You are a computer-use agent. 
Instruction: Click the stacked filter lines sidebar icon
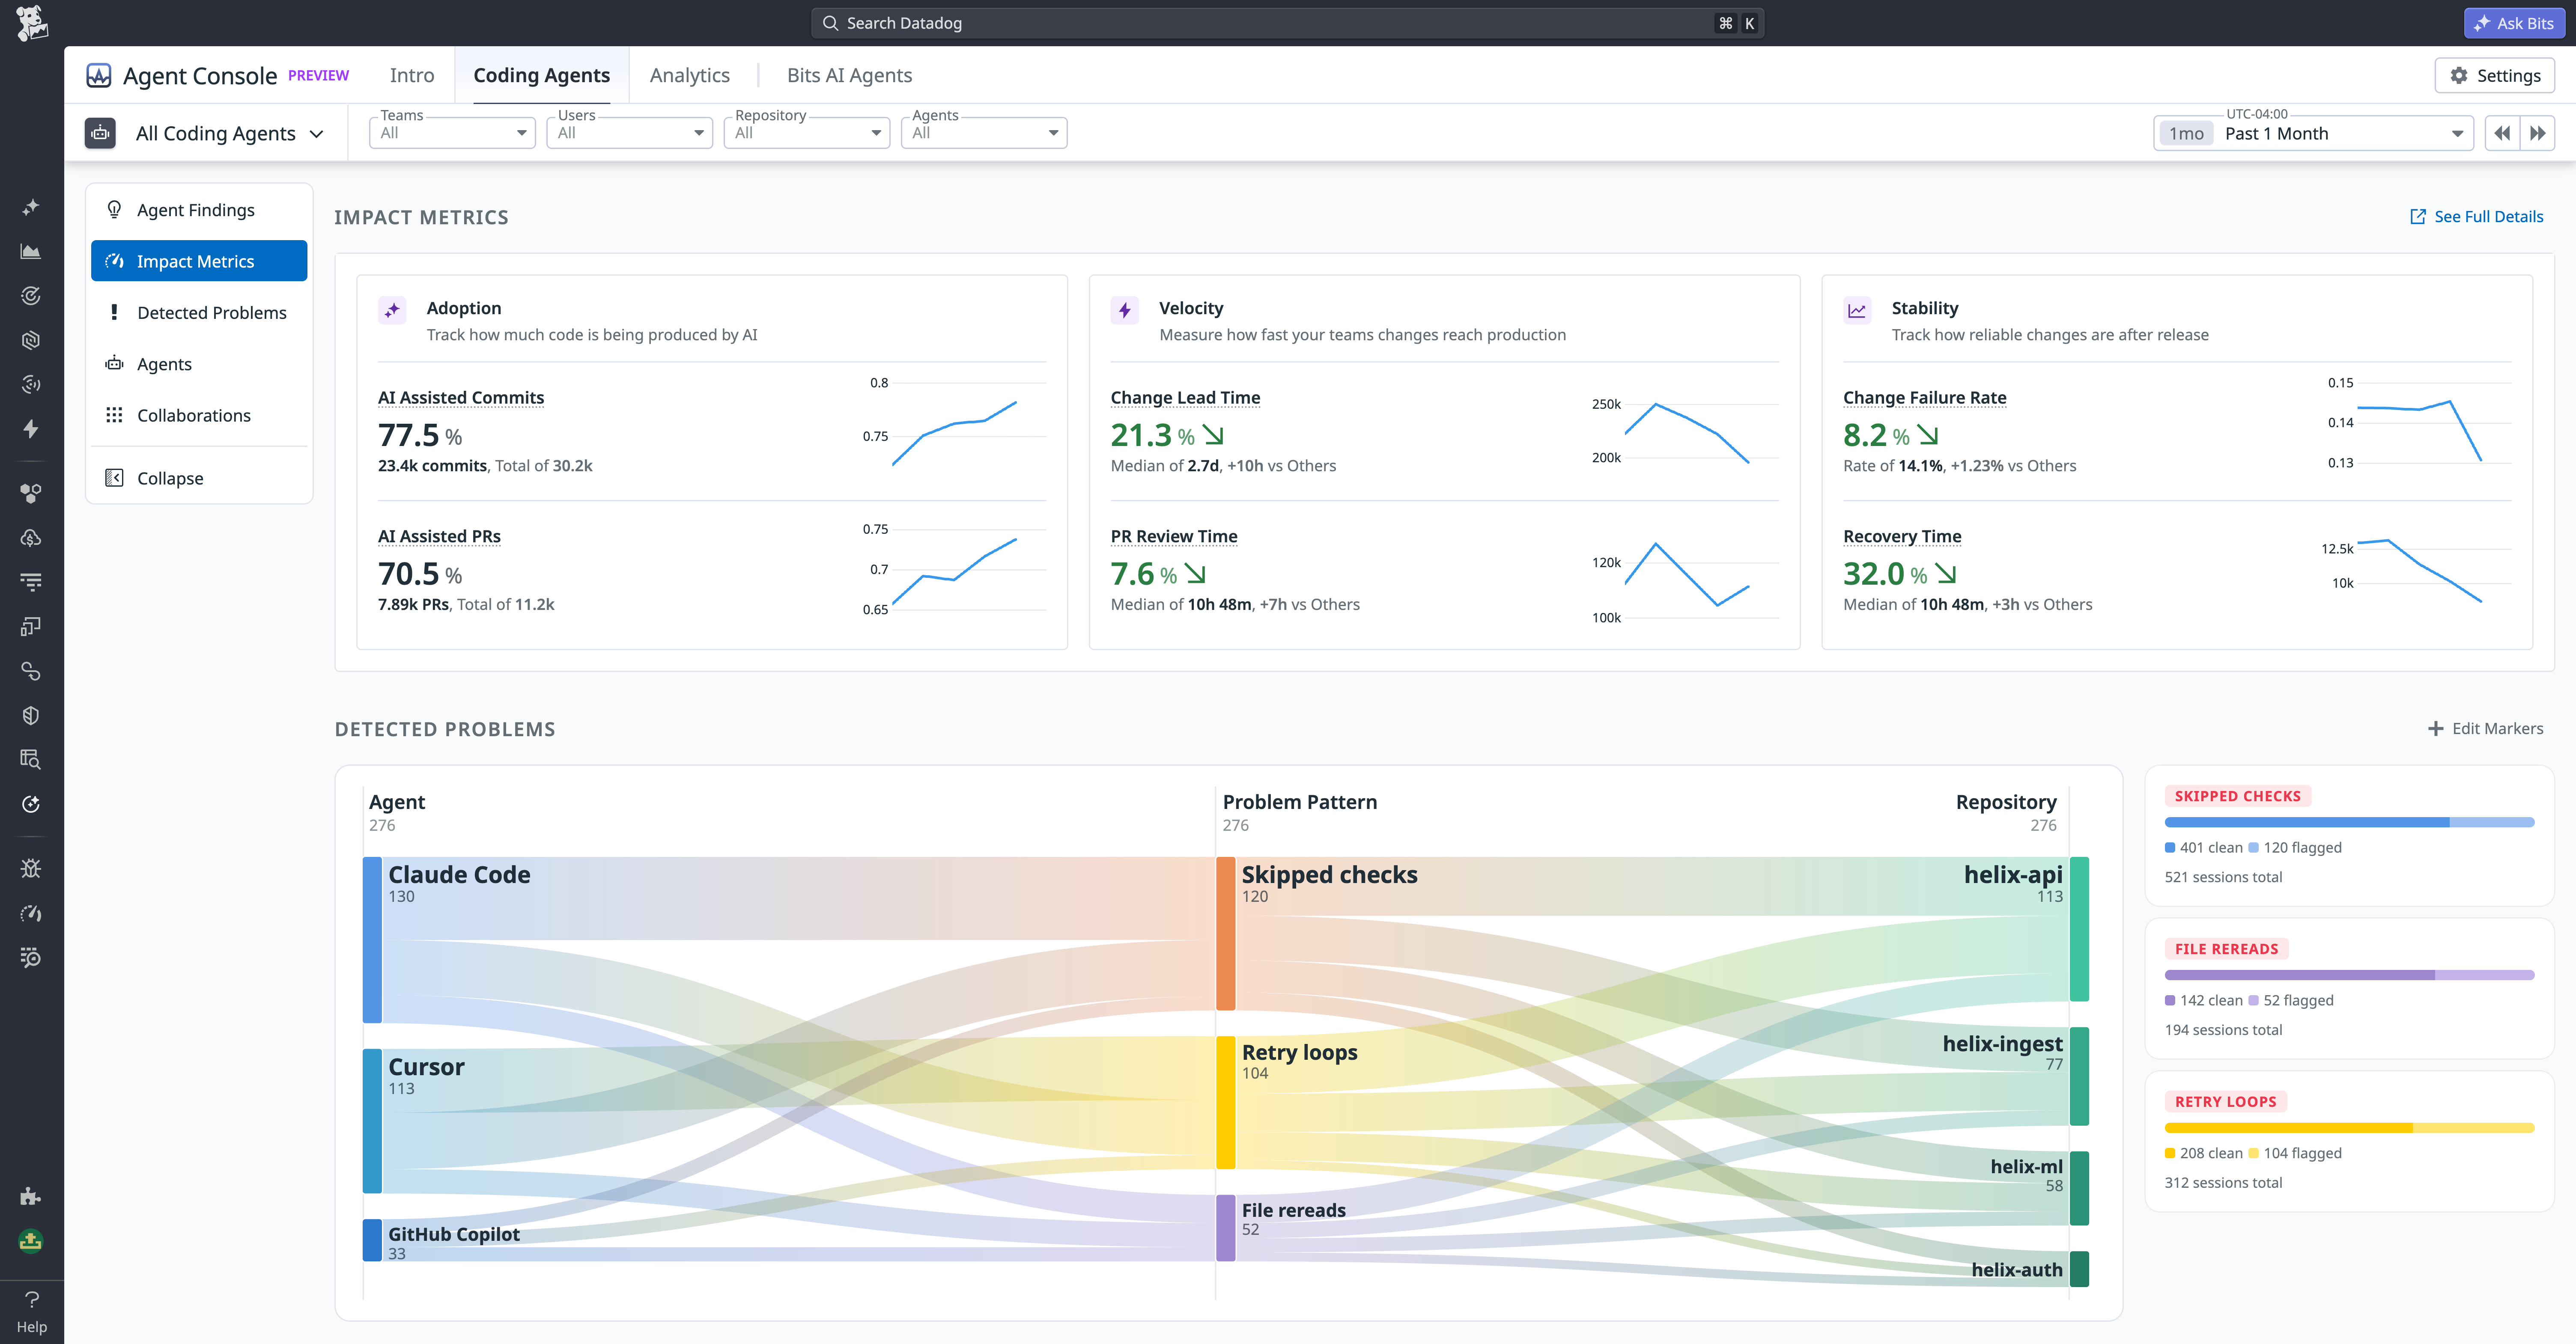pyautogui.click(x=31, y=582)
